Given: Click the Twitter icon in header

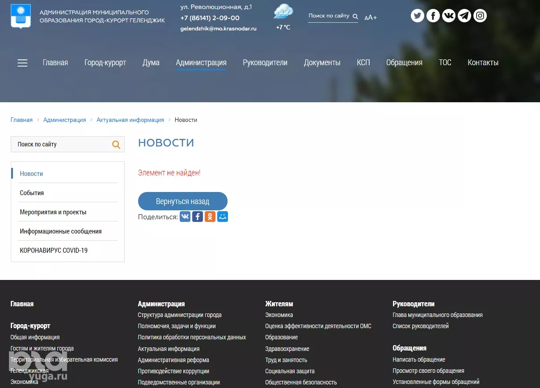Looking at the screenshot, I should [x=418, y=16].
